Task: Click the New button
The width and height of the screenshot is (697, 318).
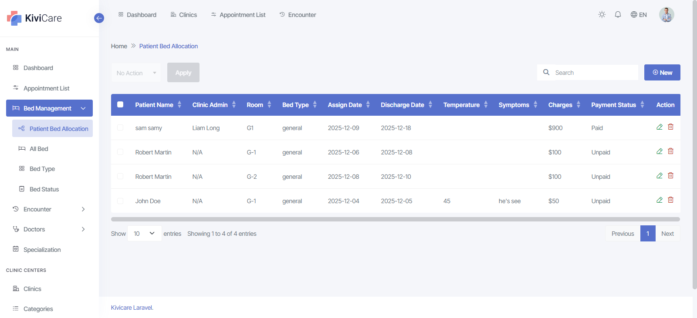Action: (662, 73)
